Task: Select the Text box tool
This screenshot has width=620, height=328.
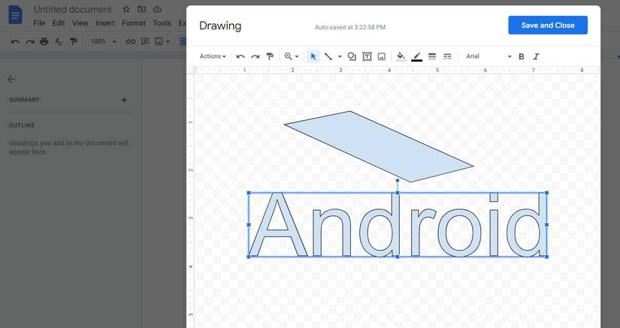Action: tap(367, 56)
